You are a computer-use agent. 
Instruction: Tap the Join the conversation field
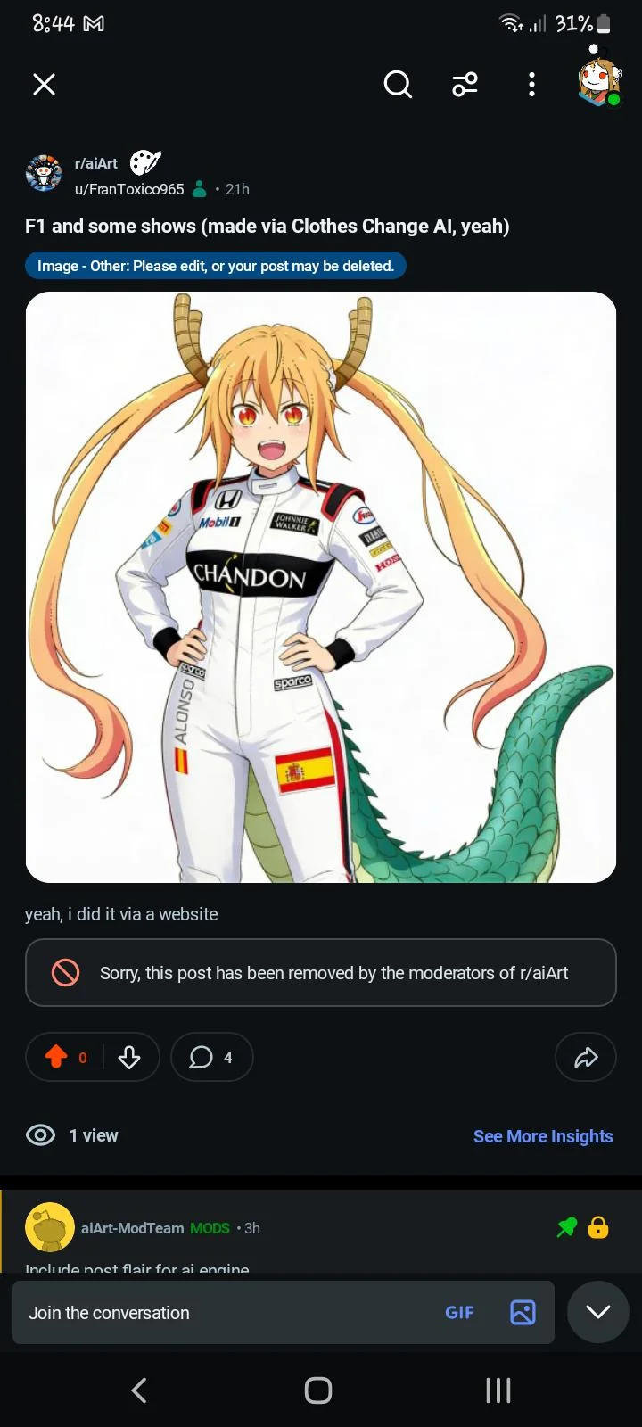click(223, 1313)
